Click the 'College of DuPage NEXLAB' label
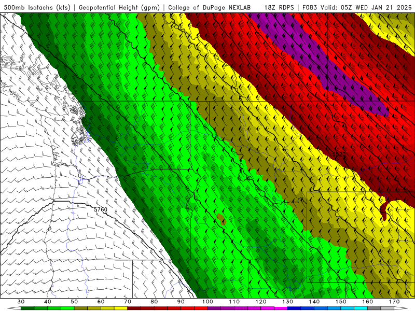The height and width of the screenshot is (311, 415). 210,8
